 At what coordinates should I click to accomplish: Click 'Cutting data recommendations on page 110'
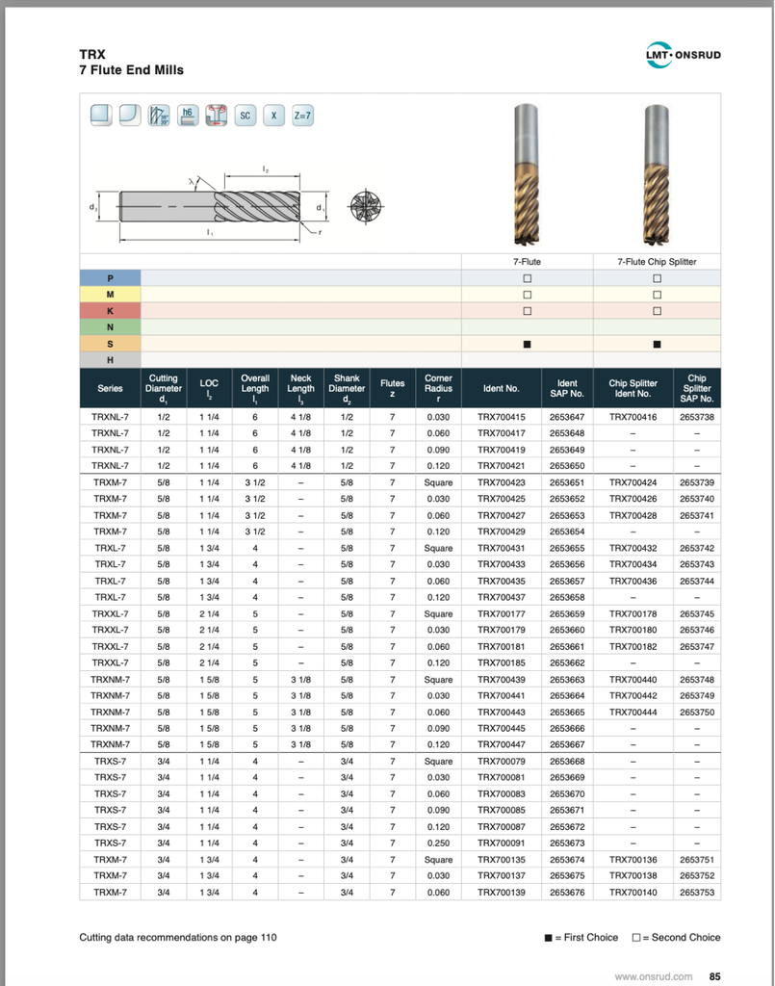tap(178, 938)
